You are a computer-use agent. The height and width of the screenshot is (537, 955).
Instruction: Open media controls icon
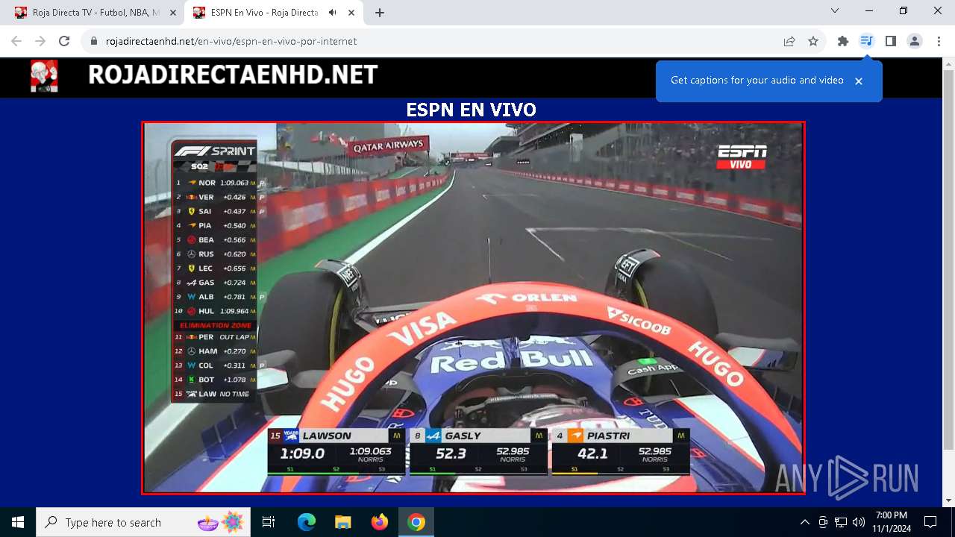866,41
